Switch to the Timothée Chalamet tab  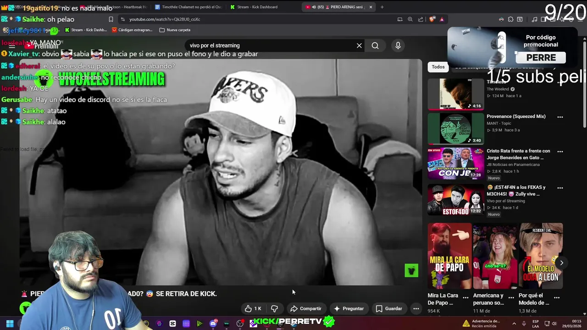pyautogui.click(x=188, y=7)
